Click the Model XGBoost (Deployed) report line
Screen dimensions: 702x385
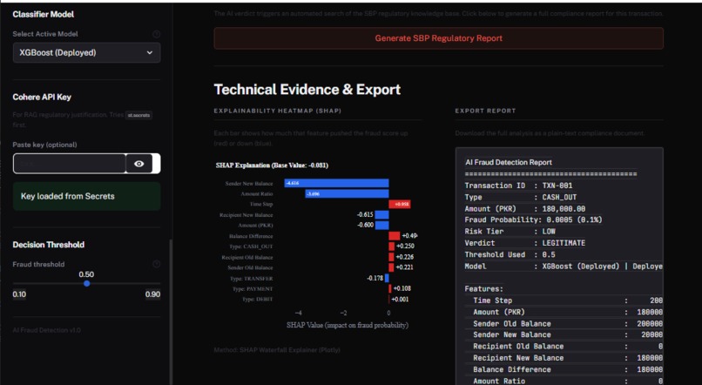(564, 267)
